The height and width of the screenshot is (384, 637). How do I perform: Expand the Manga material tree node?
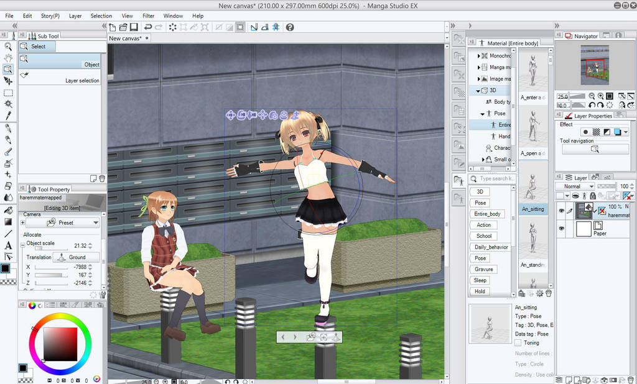pos(478,67)
